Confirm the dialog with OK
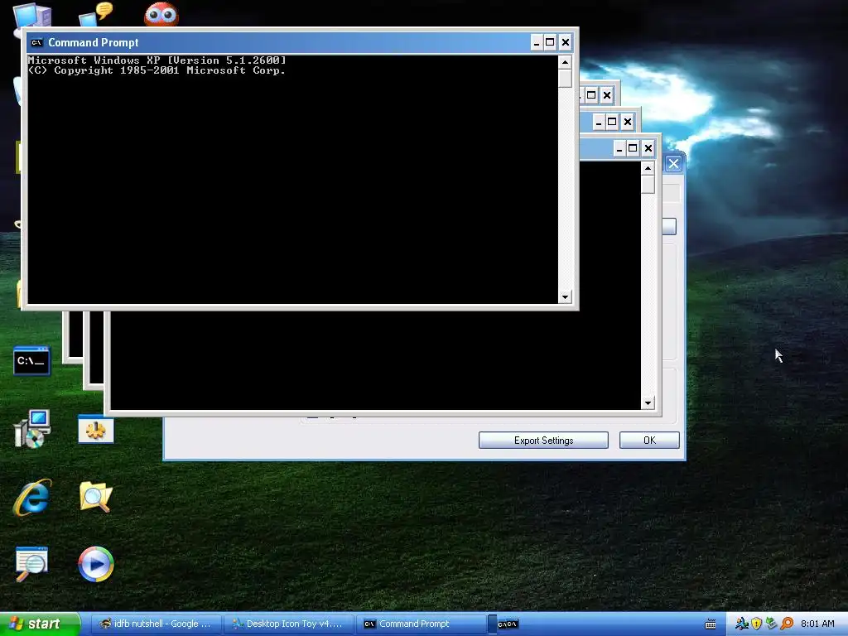 click(x=649, y=441)
